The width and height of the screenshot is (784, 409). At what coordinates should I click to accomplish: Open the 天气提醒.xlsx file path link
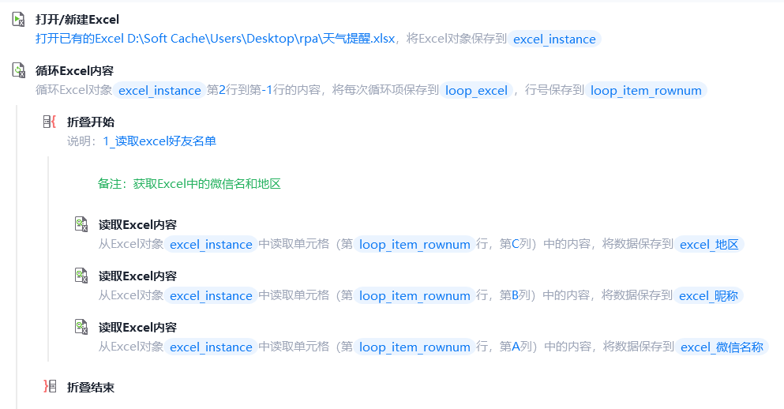pyautogui.click(x=216, y=39)
